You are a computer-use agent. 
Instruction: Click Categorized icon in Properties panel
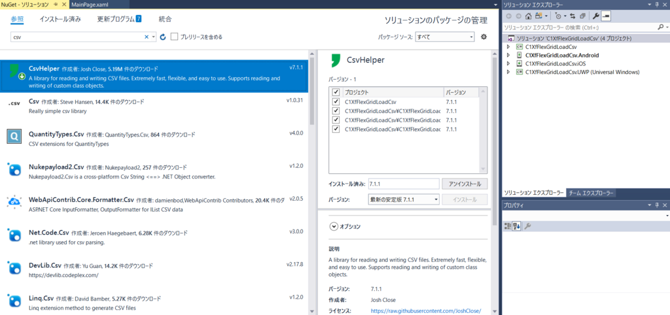pyautogui.click(x=507, y=225)
